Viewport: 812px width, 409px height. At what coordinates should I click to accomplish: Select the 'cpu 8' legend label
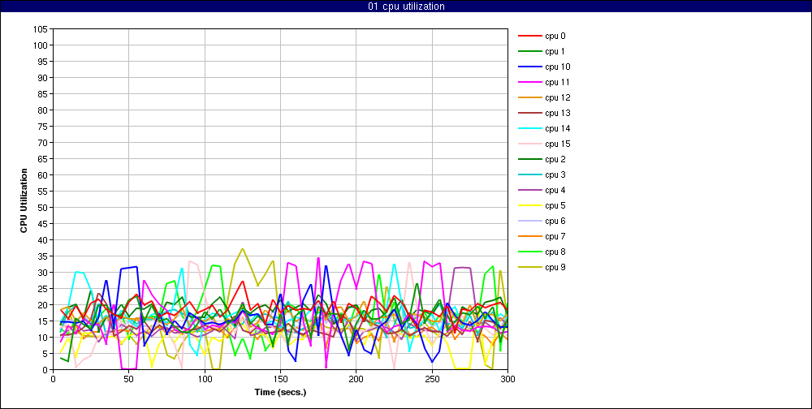coord(555,252)
